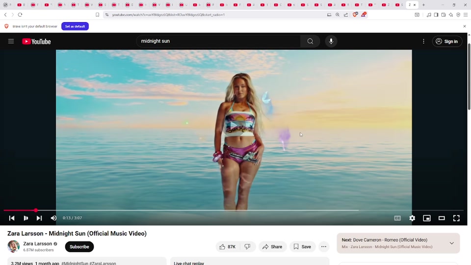Open the Brave browser main menu
The width and height of the screenshot is (471, 265).
coord(466,15)
